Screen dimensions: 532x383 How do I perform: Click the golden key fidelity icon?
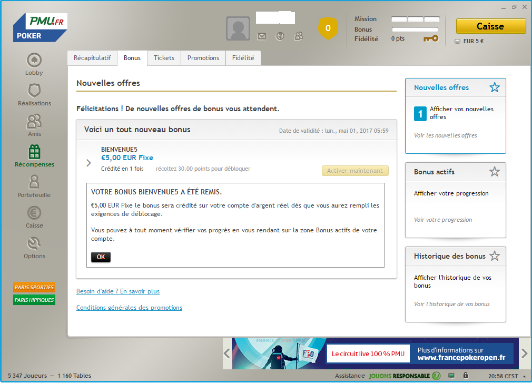[430, 38]
